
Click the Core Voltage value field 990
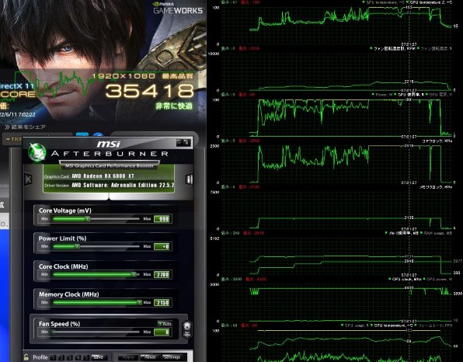pyautogui.click(x=162, y=219)
